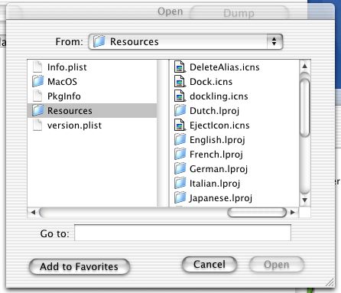Click the DeleteAlias.icns file icon
This screenshot has width=341, height=293.
pyautogui.click(x=180, y=67)
